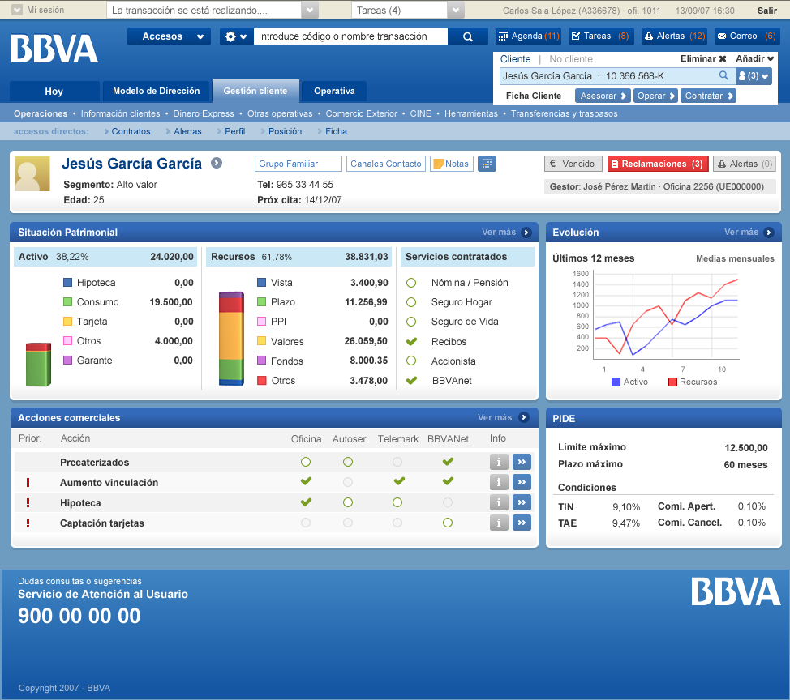790x700 pixels.
Task: Toggle Telemark channel for Aumento vinculación
Action: tap(399, 481)
